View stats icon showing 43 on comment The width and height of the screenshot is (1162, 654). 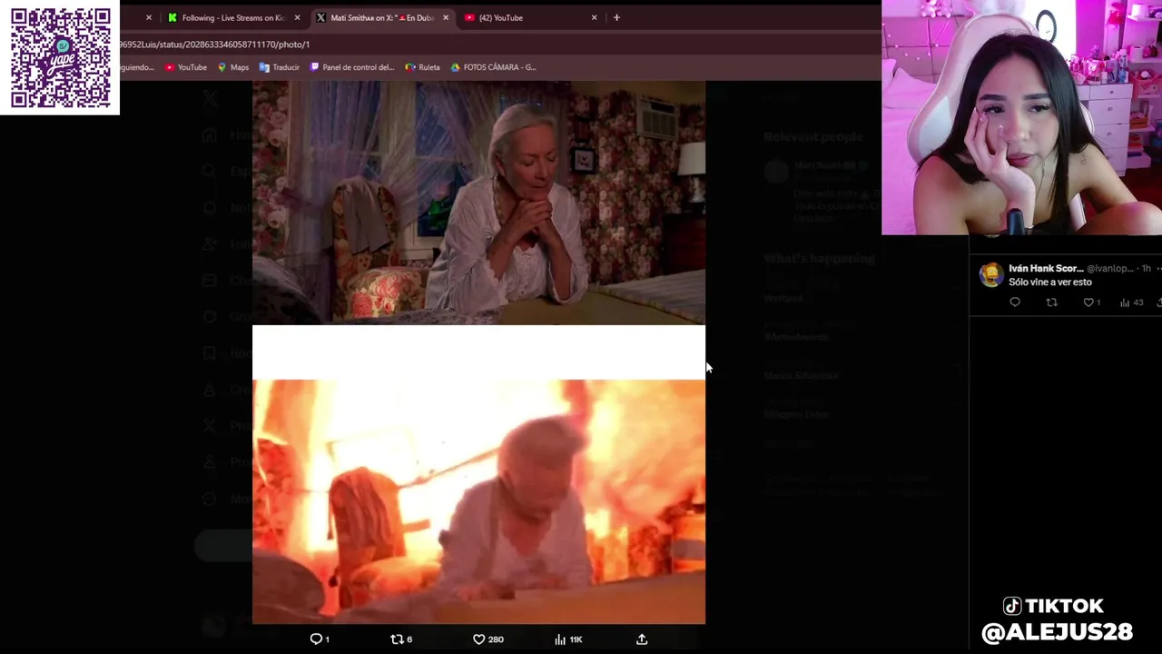point(1131,302)
